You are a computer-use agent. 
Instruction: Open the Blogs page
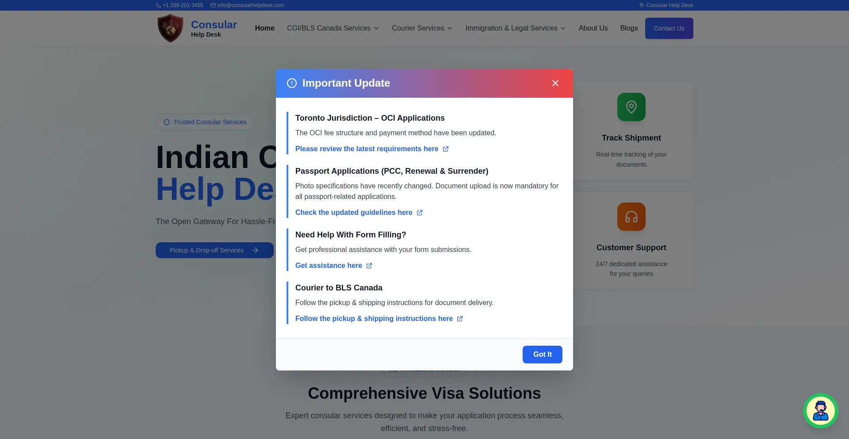pos(629,28)
